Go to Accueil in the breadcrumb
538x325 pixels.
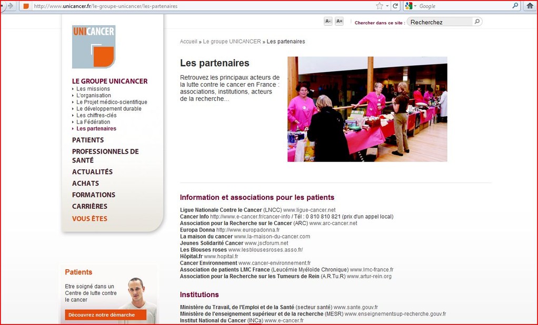coord(188,42)
